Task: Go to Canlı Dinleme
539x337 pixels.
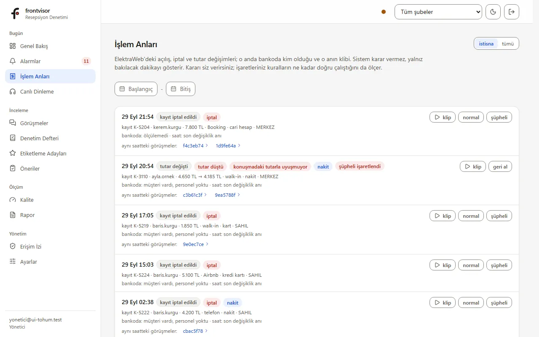Action: (x=50, y=91)
